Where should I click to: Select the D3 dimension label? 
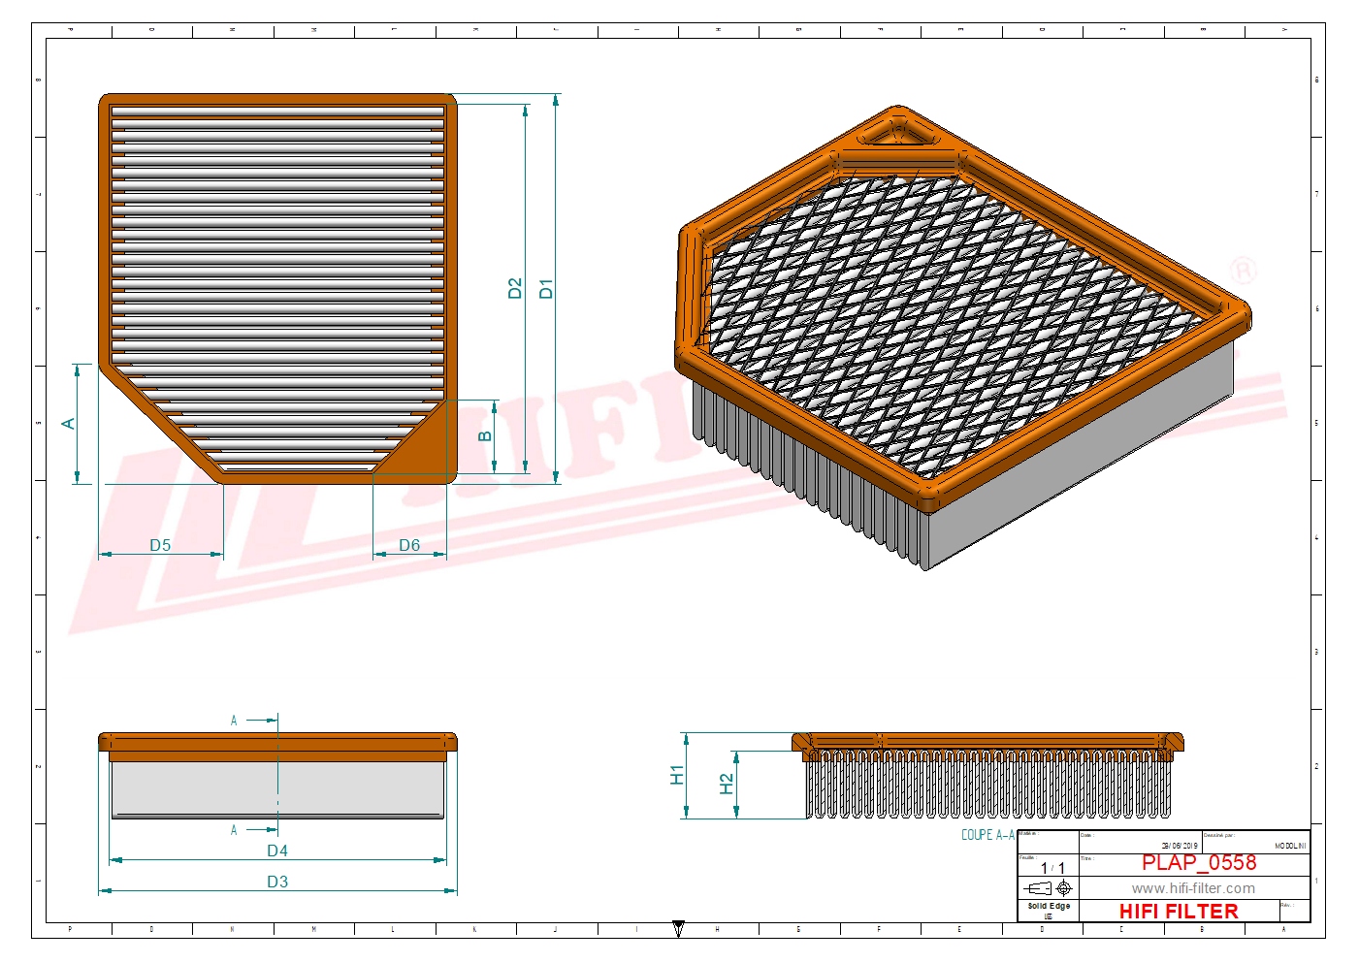click(x=277, y=882)
